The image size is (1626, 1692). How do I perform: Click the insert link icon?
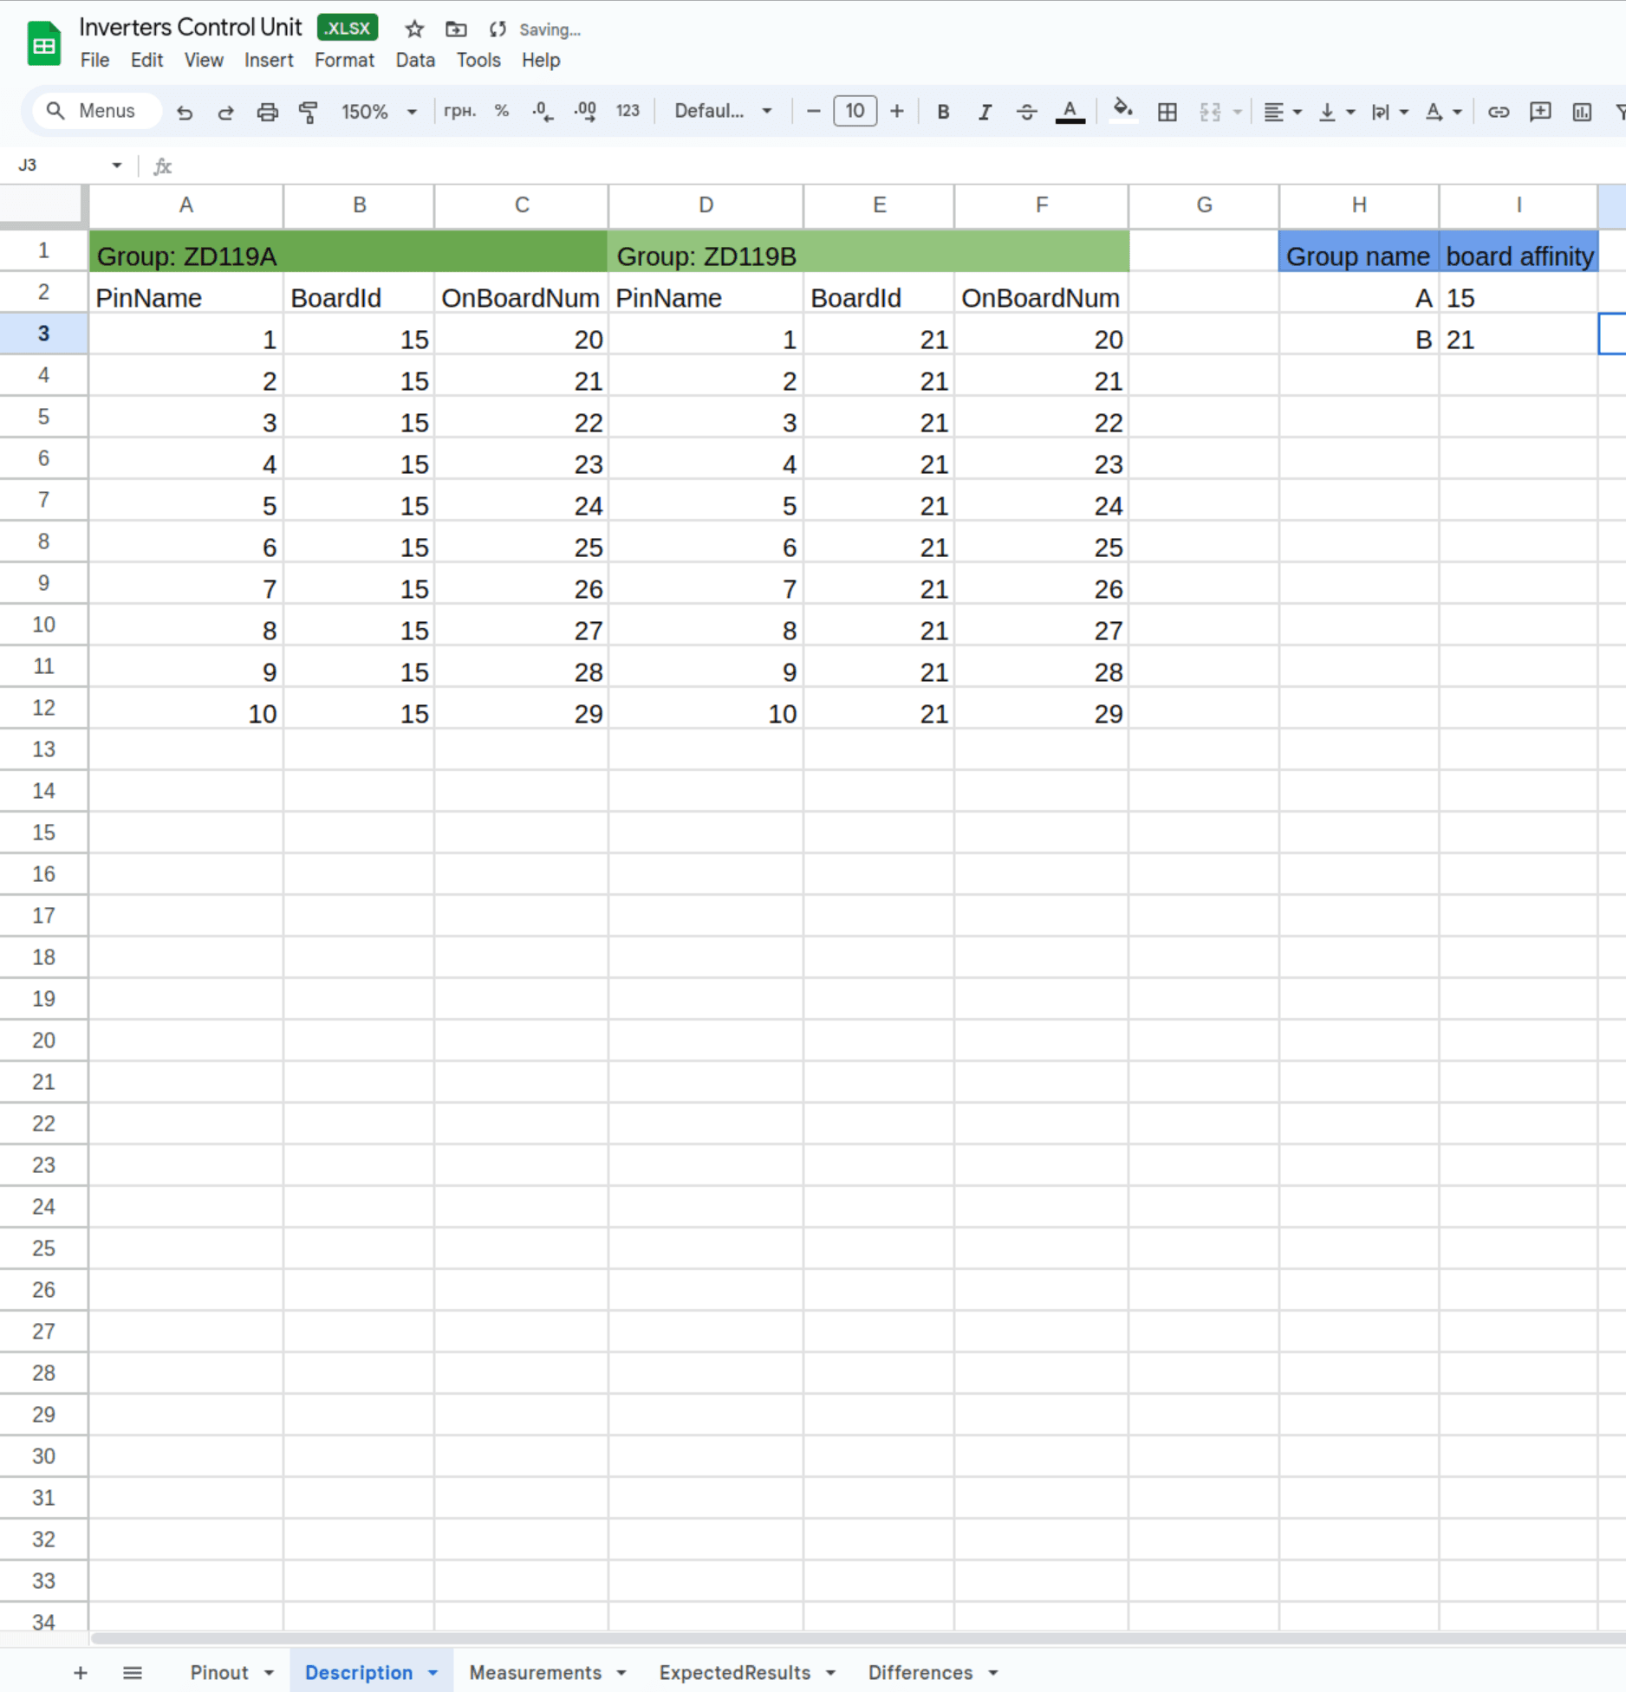[1499, 112]
